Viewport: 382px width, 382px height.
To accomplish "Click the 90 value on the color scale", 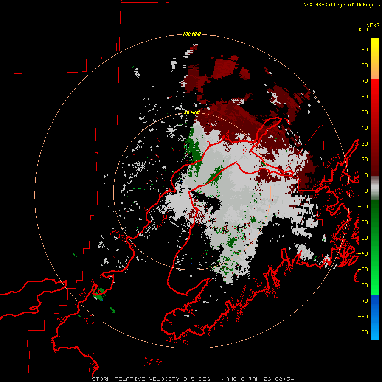I will 365,50.
